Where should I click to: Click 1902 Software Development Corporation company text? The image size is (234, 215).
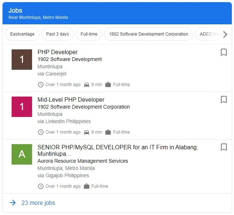pos(84,107)
